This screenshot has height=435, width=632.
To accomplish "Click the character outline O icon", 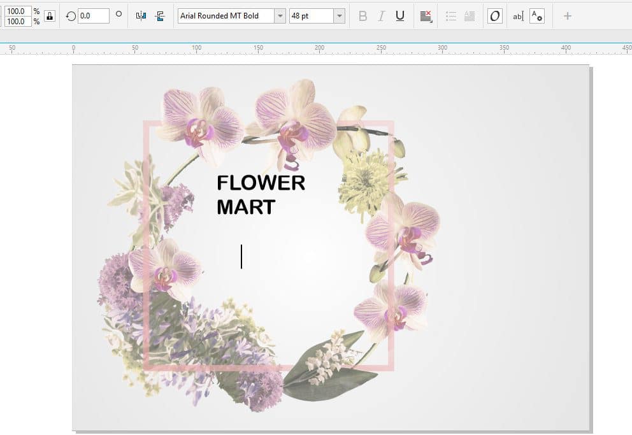I will tap(496, 17).
